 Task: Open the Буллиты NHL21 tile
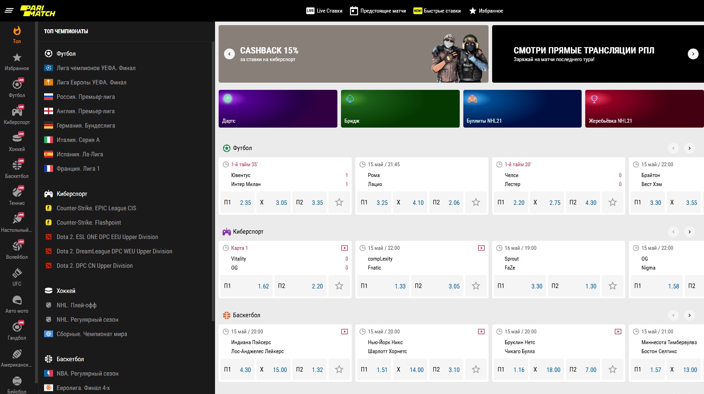point(522,109)
